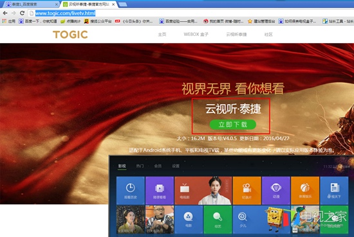Image resolution: width=354 pixels, height=237 pixels.
Task: Open the 综艺 green microphone tile
Action: click(x=218, y=220)
